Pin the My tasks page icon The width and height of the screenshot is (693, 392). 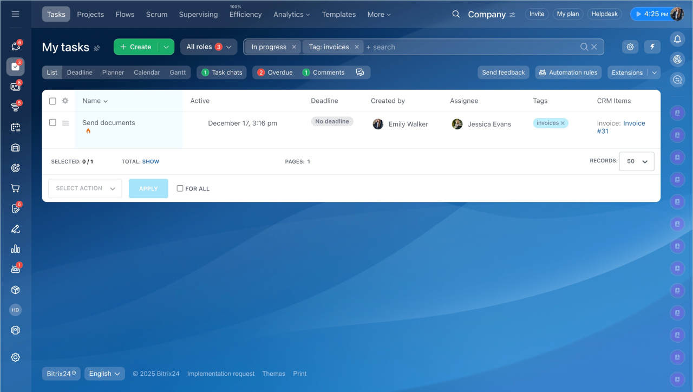(97, 48)
